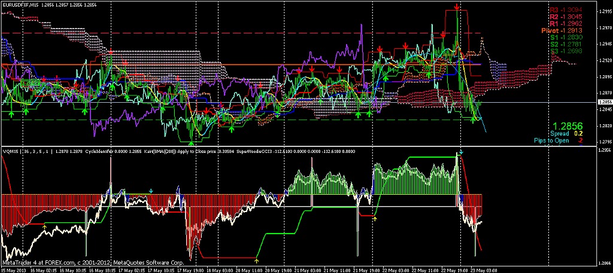Click 22 May 03:00 on the time axis

click(396, 270)
